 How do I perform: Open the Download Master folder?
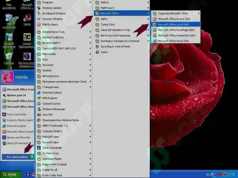64,159
